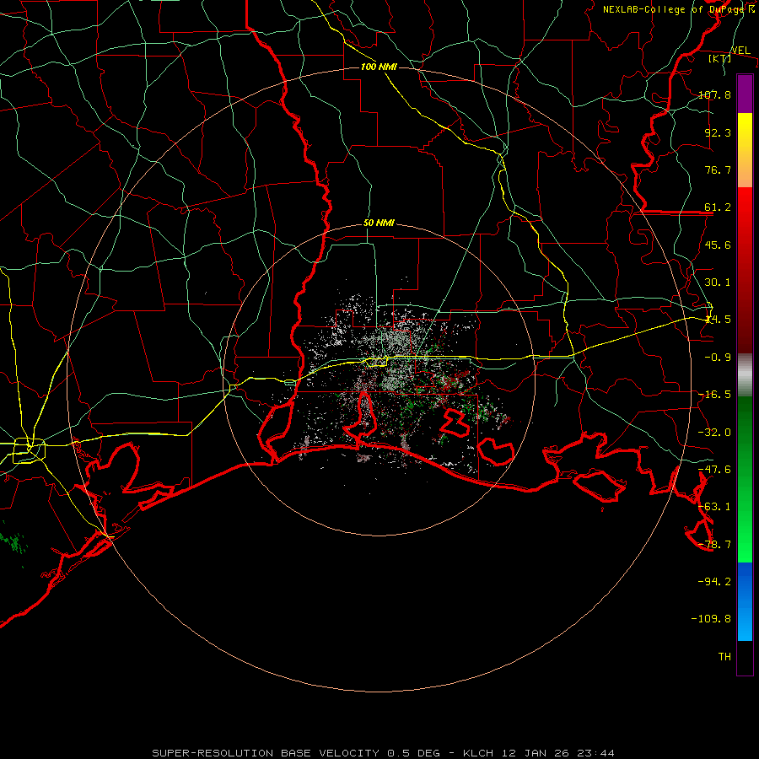759x759 pixels.
Task: Click the VEL legend title
Action: pyautogui.click(x=740, y=51)
